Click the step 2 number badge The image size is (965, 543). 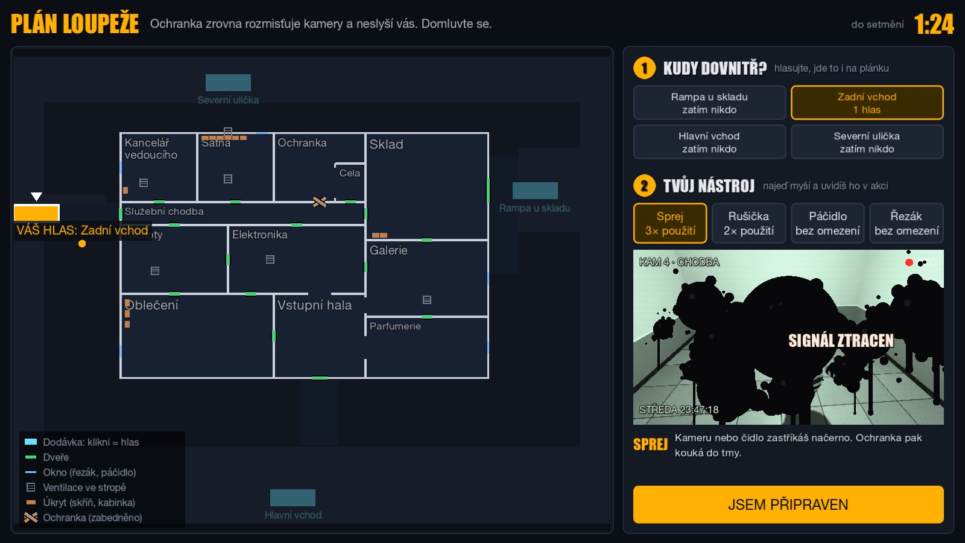click(x=644, y=186)
